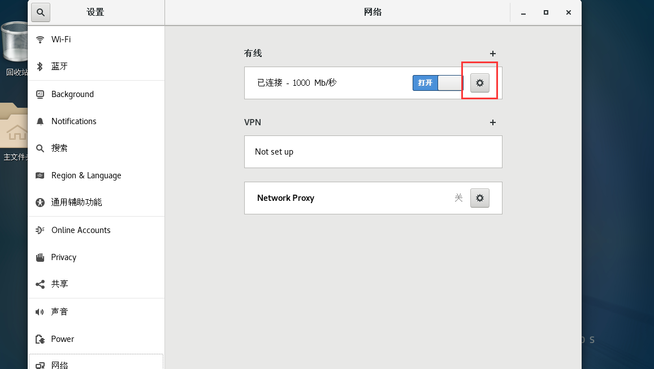
Task: Open 通用辅助功能 accessibility panel
Action: coord(96,203)
